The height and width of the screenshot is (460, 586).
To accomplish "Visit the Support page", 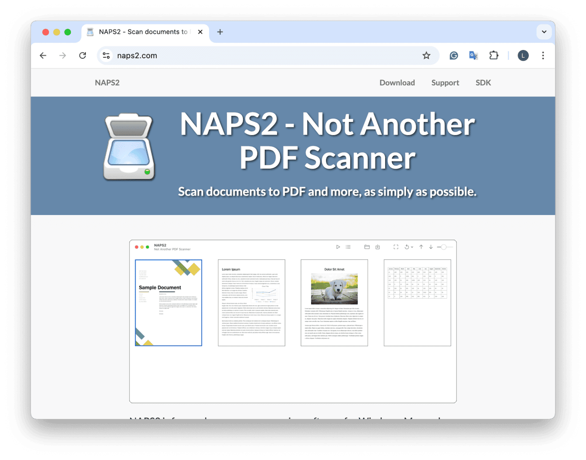I will [445, 82].
